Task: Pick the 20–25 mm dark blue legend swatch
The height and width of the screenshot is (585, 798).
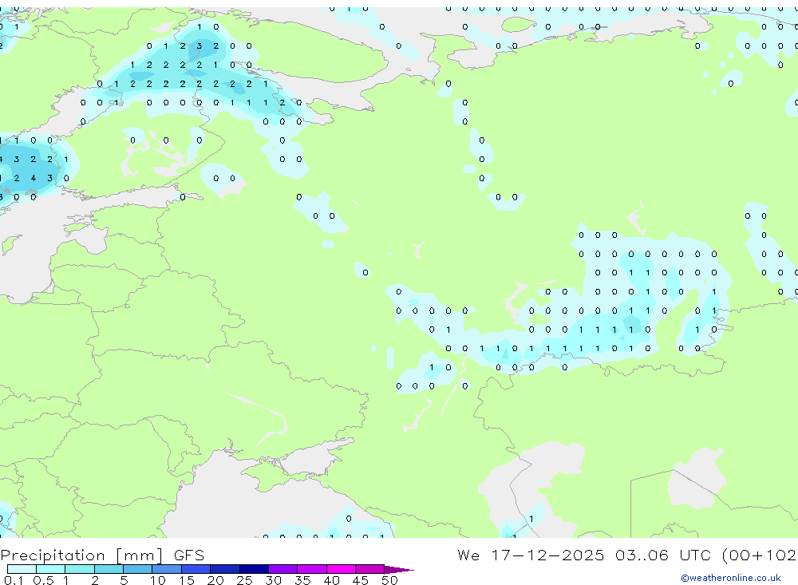Action: (x=224, y=569)
